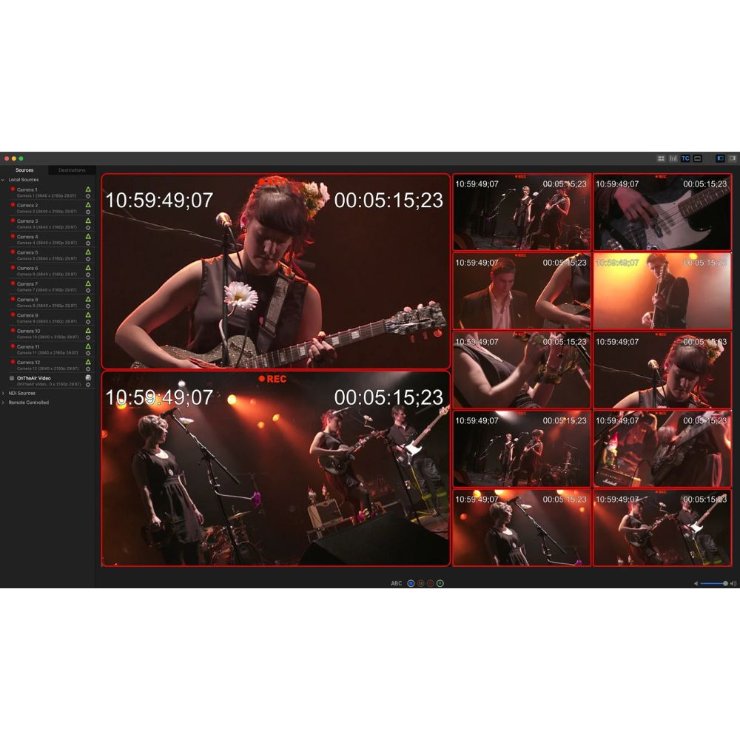Collapse the Local Sources section
This screenshot has height=740, width=740.
[4, 179]
